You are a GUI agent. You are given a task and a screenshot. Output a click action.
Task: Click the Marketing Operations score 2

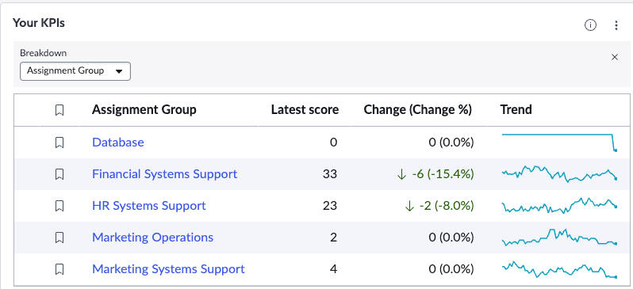333,238
